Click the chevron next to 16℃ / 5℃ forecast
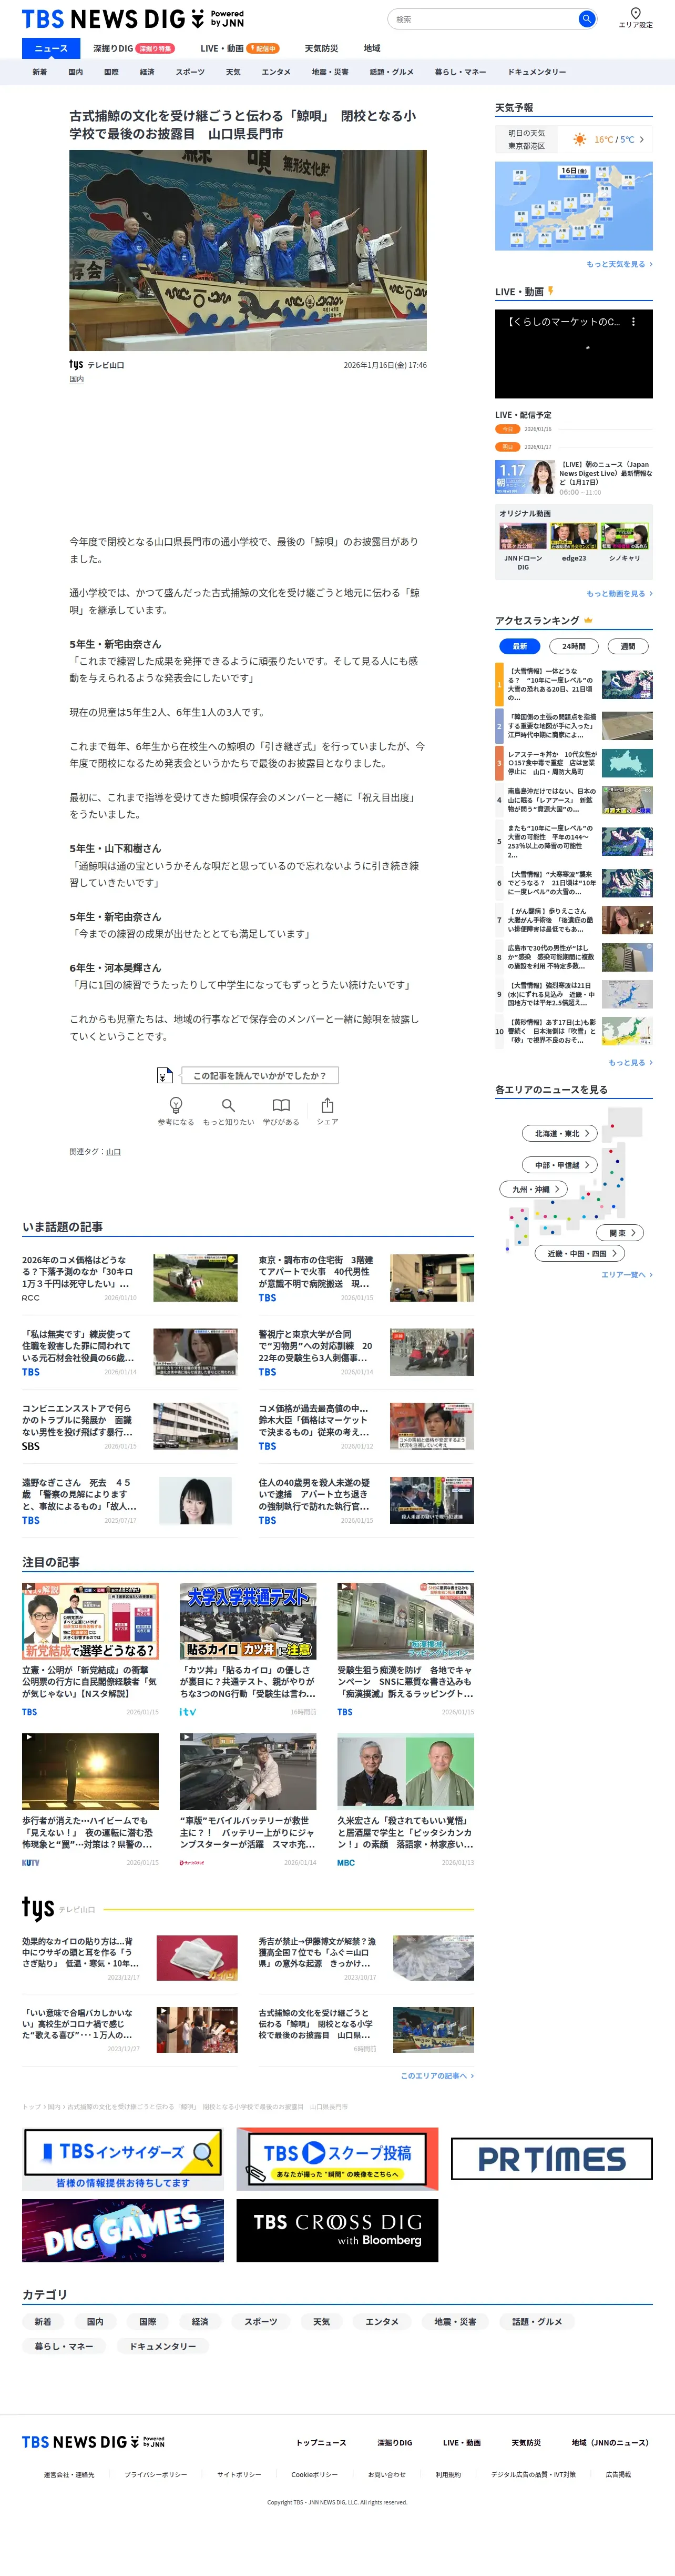This screenshot has width=675, height=2576. click(641, 140)
